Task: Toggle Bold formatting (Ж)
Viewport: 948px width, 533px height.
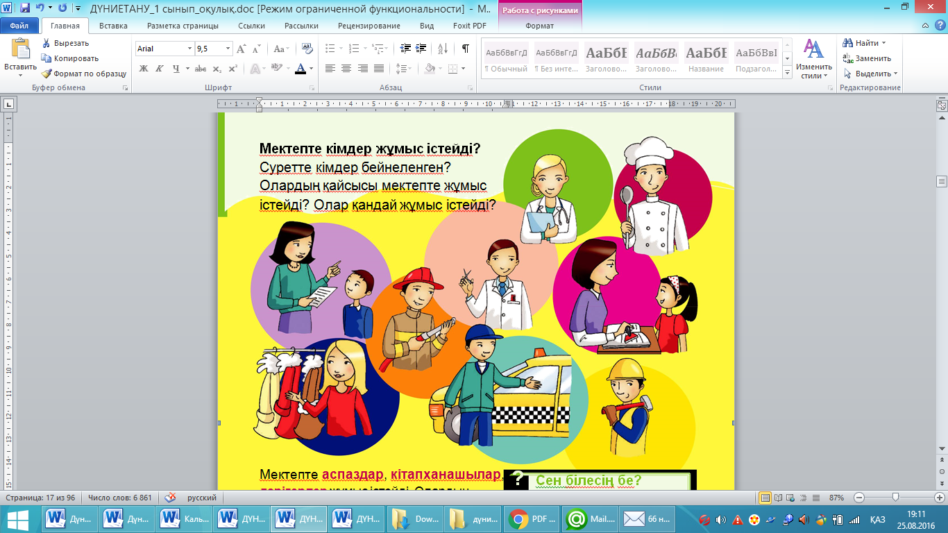Action: 144,69
